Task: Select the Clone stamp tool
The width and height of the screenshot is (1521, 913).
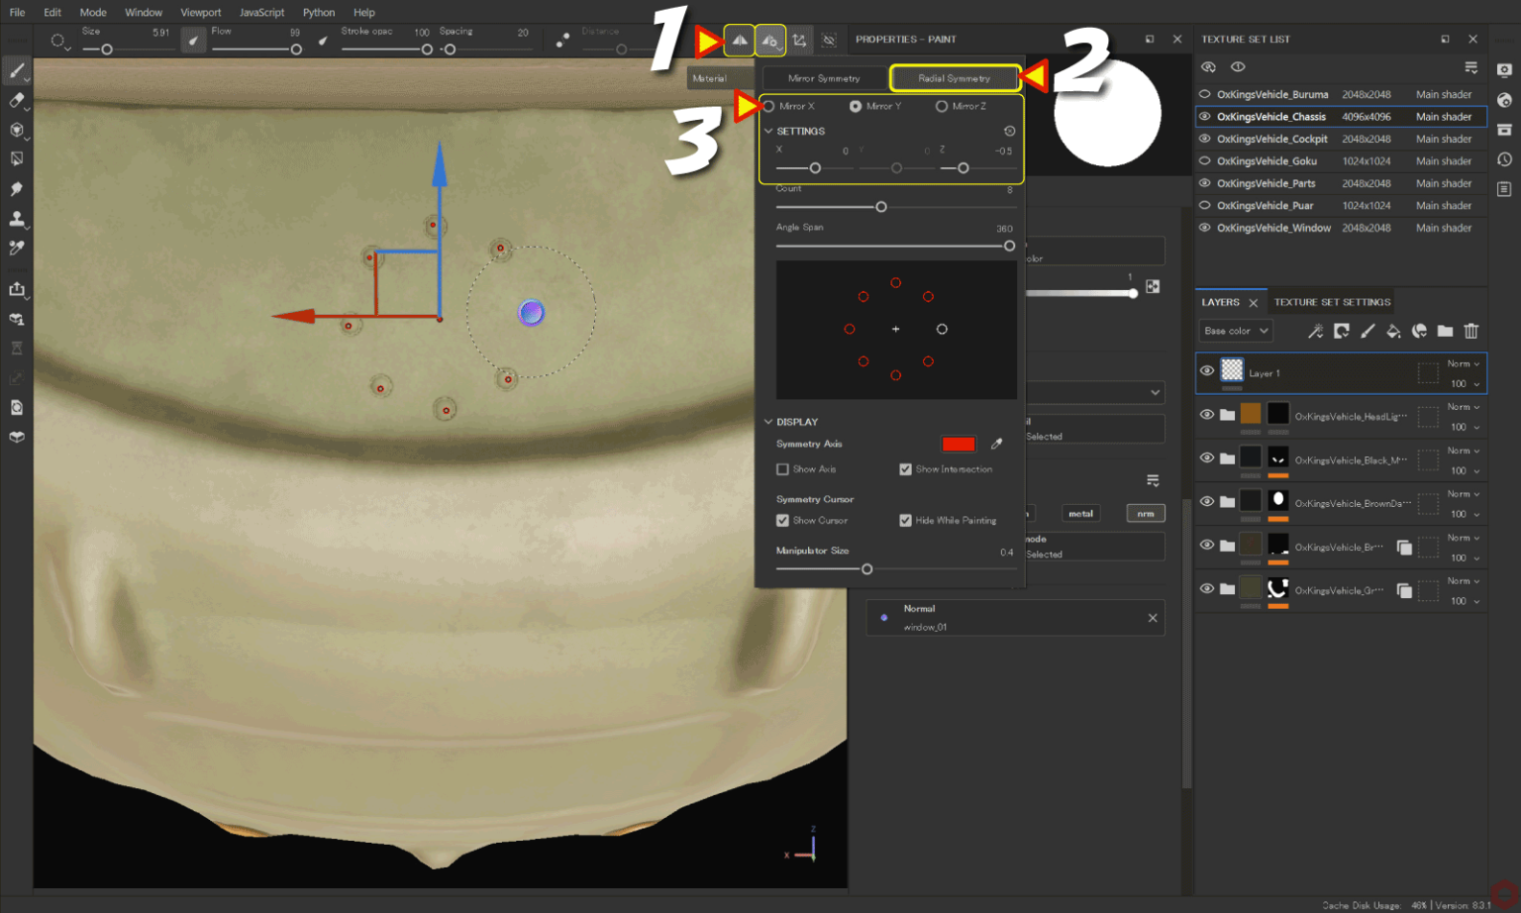Action: pos(17,219)
